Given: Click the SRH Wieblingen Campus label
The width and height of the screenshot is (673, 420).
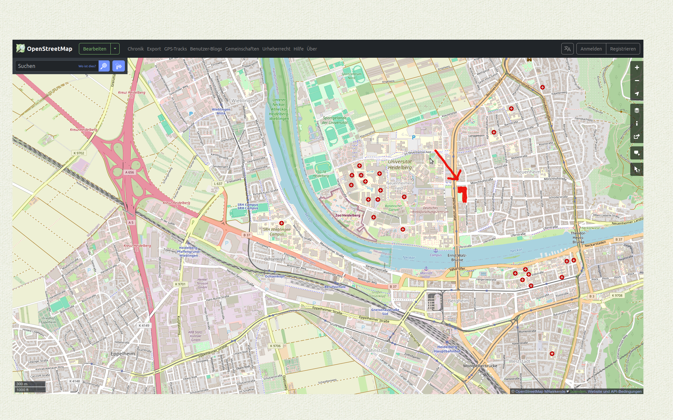Looking at the screenshot, I should (x=277, y=232).
